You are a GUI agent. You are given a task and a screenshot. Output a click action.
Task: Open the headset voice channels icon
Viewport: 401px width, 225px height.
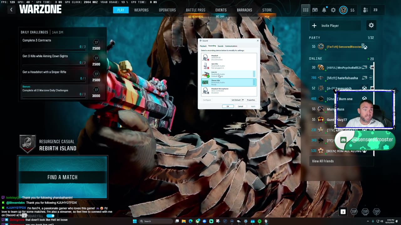(315, 10)
